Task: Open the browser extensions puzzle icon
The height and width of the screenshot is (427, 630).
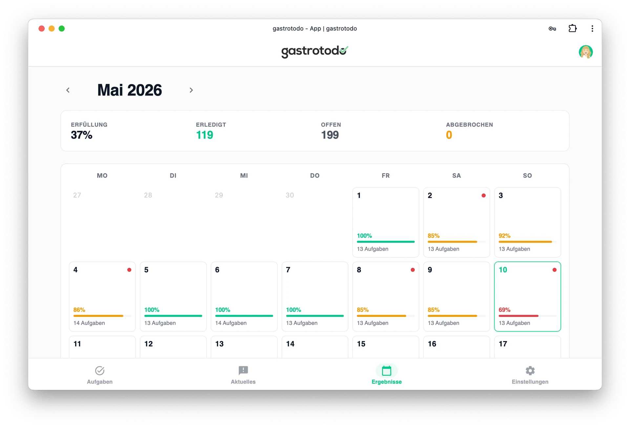Action: (x=572, y=29)
